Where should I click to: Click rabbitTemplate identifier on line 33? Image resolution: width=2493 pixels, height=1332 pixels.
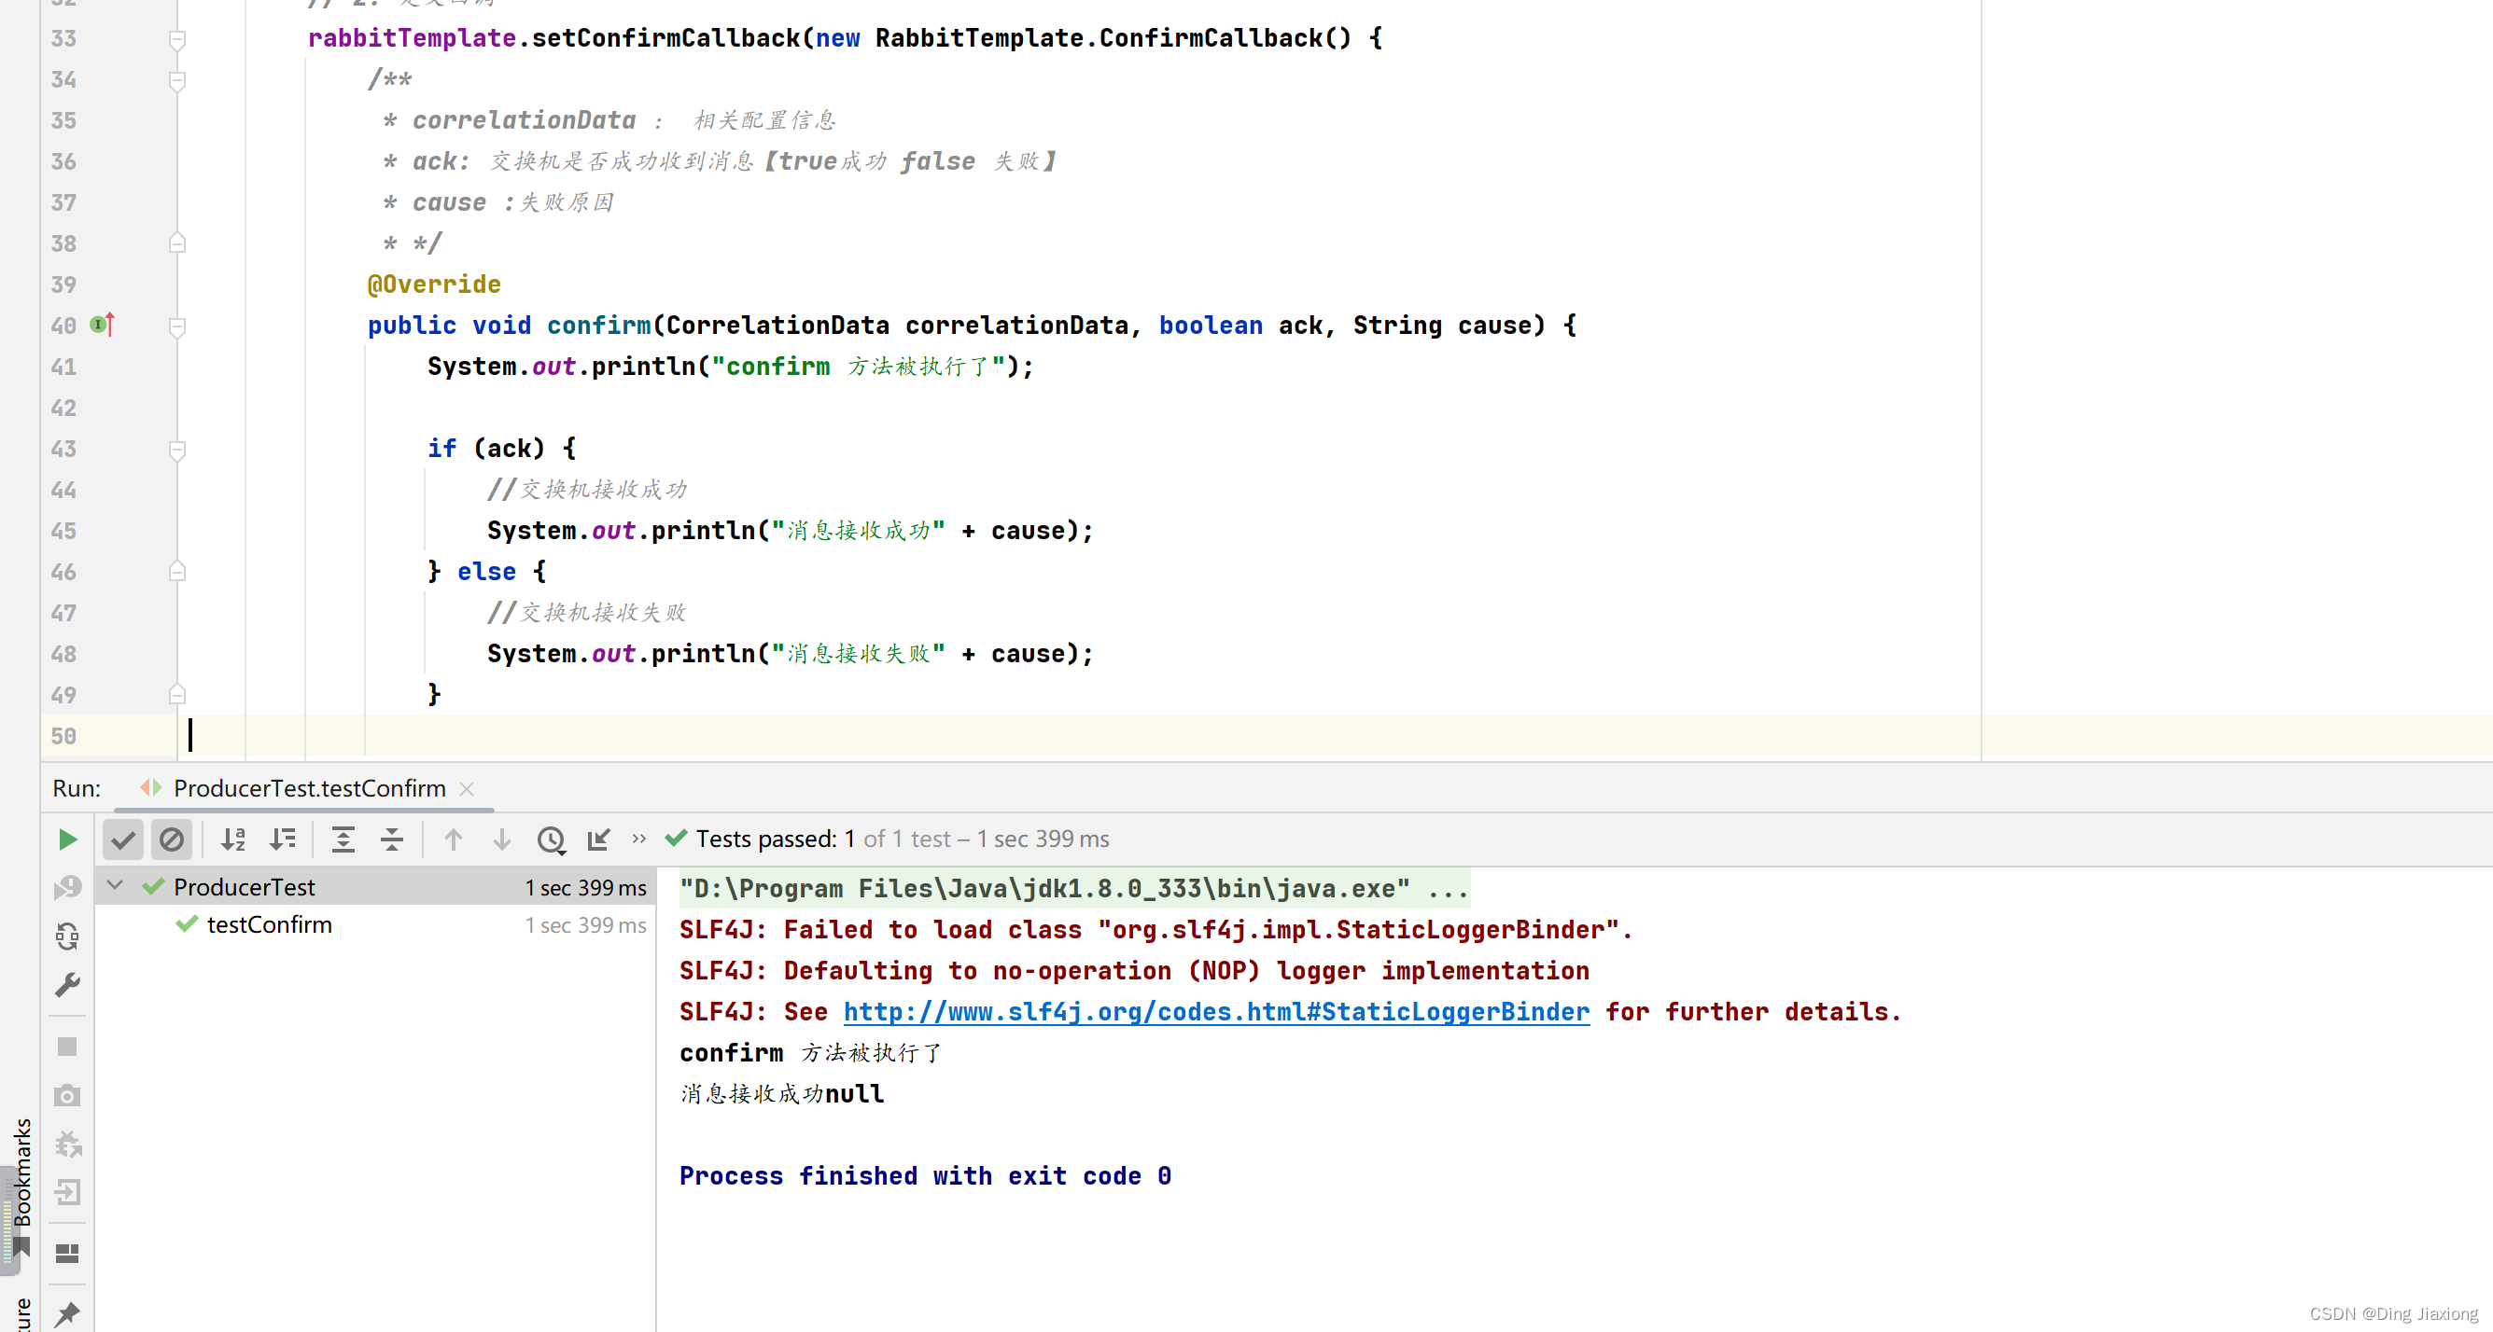(412, 37)
